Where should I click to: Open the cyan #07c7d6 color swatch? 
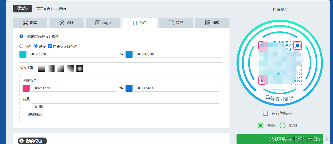coord(23,54)
